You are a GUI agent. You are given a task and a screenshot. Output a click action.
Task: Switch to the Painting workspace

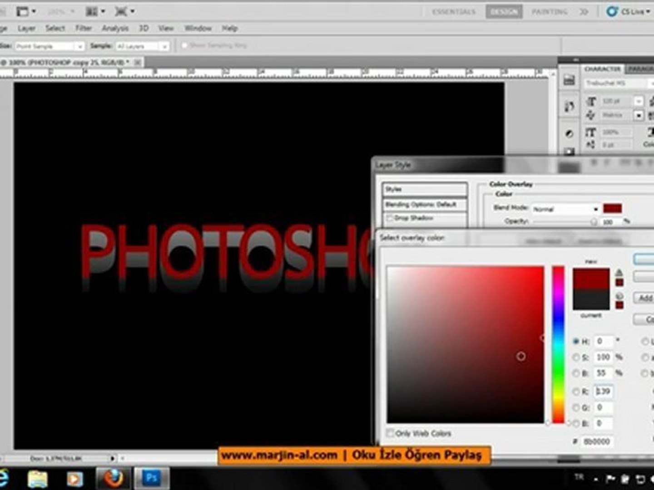(550, 11)
